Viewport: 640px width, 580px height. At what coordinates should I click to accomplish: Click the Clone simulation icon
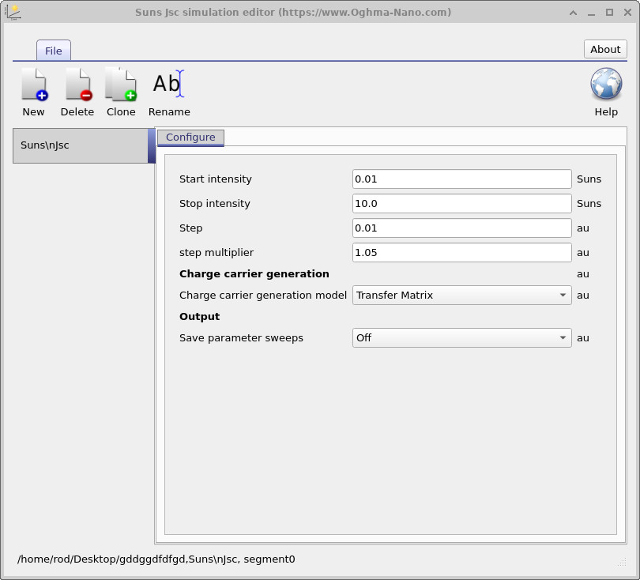point(121,85)
